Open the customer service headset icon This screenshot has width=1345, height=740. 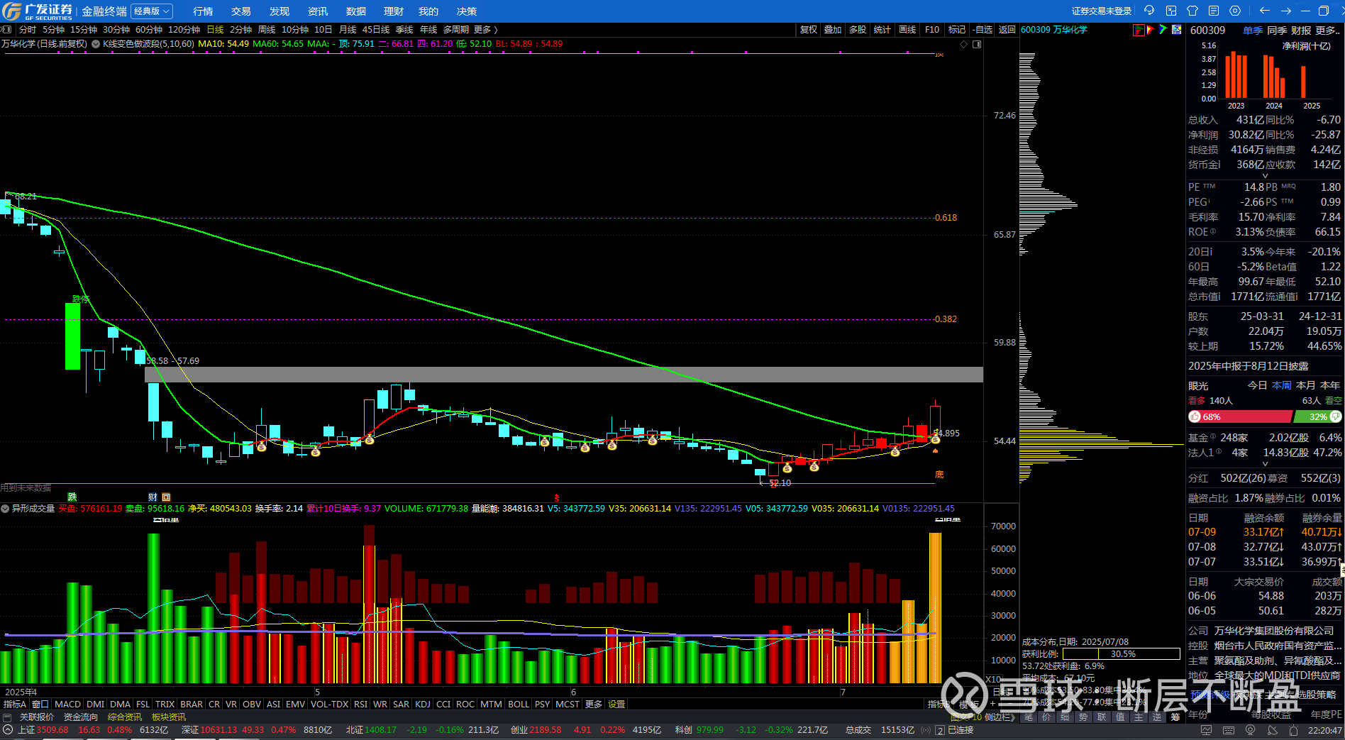(x=1149, y=11)
